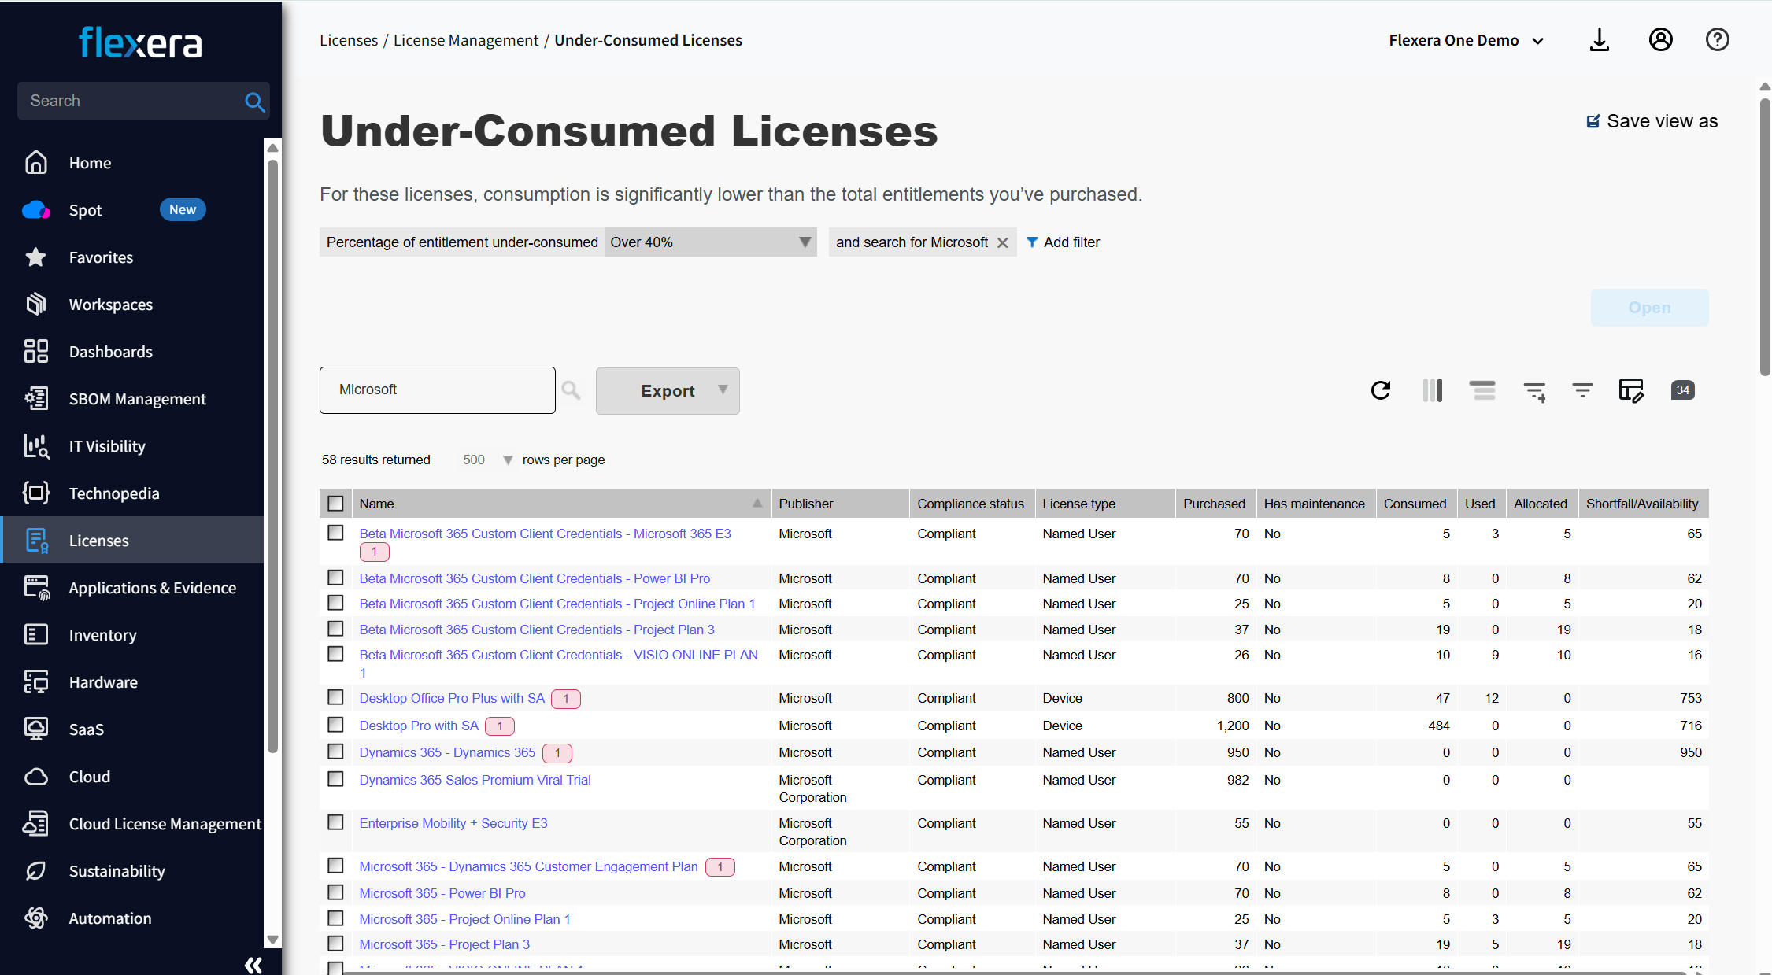Open SaaS icon in sidebar

pyautogui.click(x=36, y=729)
